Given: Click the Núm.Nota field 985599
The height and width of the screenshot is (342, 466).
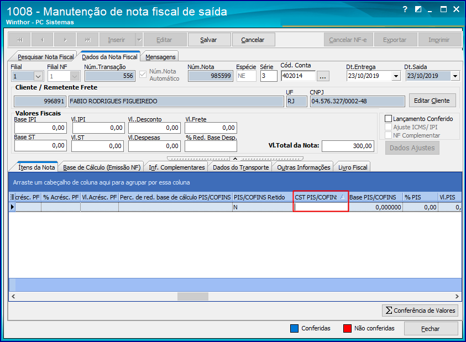Looking at the screenshot, I should 211,76.
